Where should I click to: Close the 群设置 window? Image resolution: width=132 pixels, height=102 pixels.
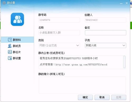127,3
